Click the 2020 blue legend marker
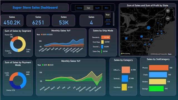The height and width of the screenshot is (100, 178). (x=48, y=34)
